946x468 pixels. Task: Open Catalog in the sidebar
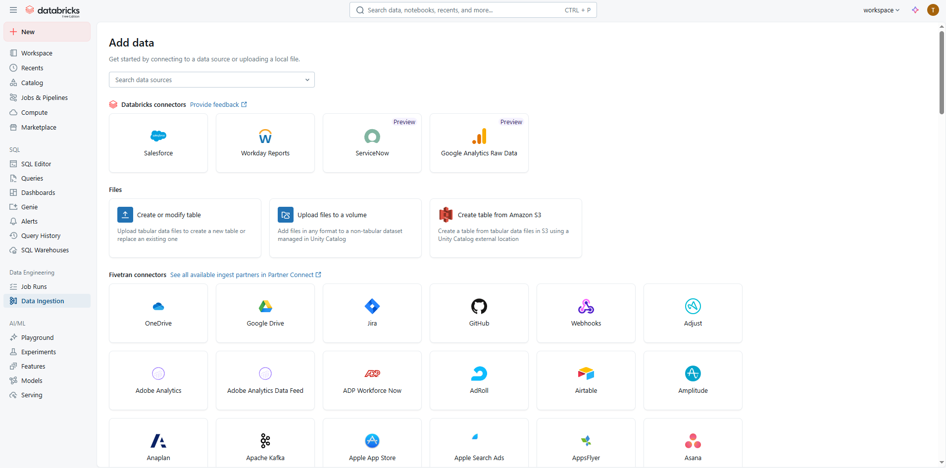[47, 83]
